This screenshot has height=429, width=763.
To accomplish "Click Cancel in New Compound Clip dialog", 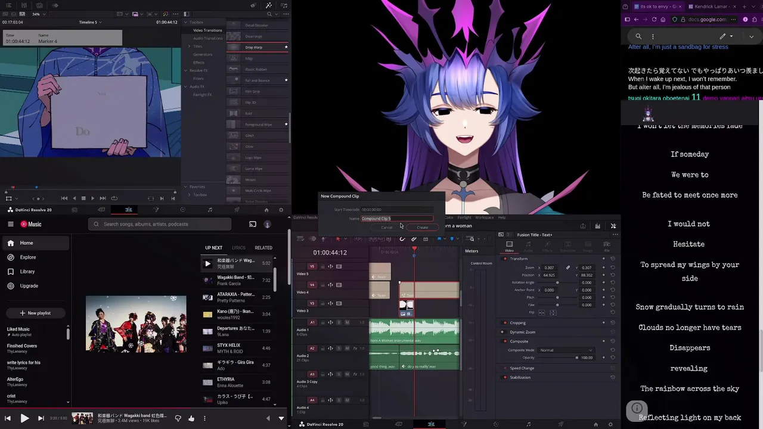I will tap(387, 227).
